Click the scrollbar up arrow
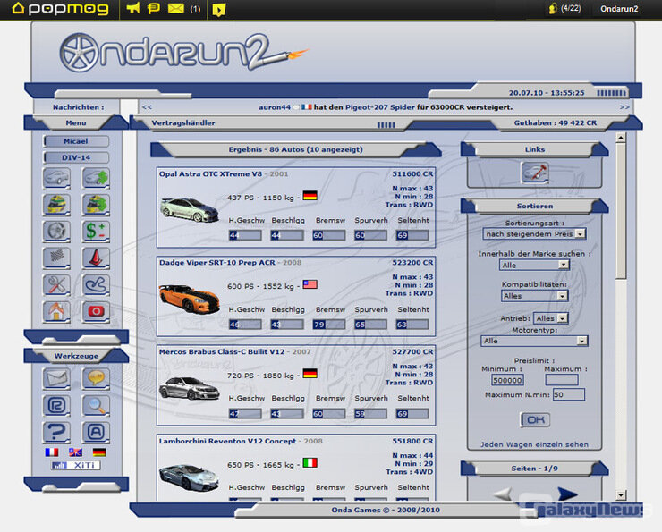662x532 pixels. coord(621,138)
